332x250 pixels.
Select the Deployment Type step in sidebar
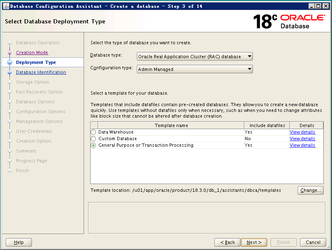(36, 62)
